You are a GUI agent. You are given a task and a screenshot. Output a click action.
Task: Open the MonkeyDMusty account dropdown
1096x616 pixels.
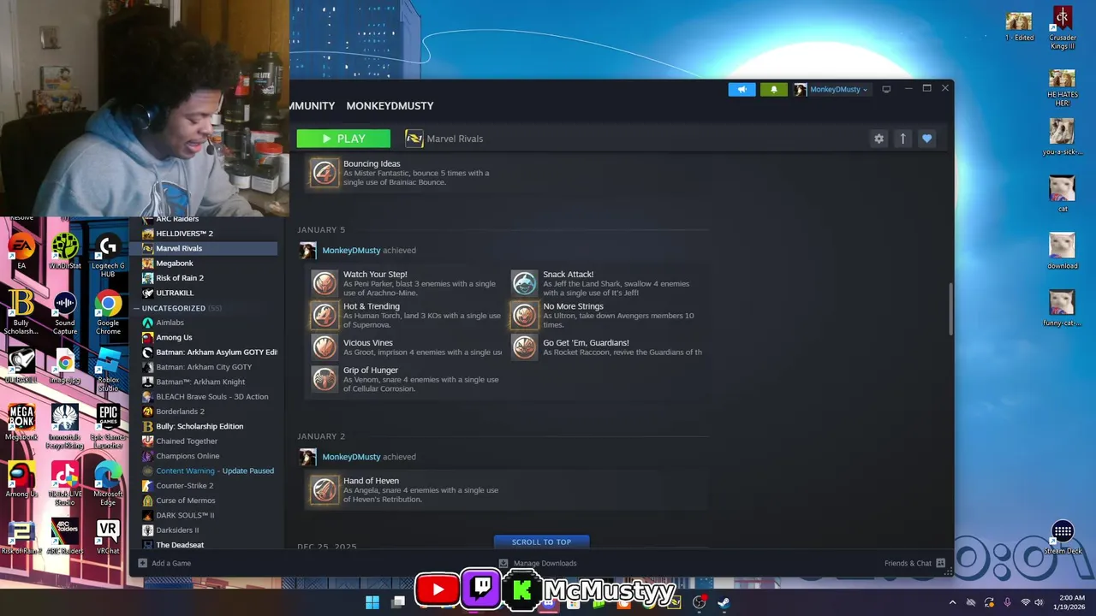point(831,89)
